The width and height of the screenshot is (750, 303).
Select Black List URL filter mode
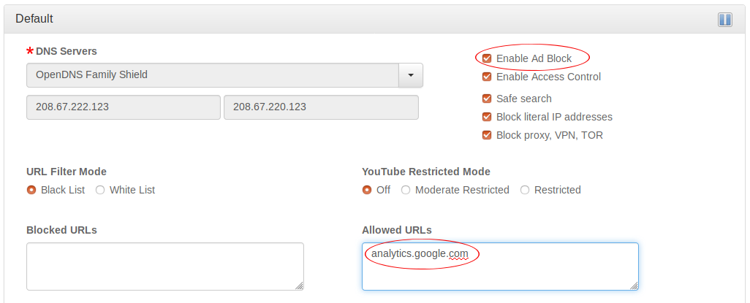(x=31, y=190)
